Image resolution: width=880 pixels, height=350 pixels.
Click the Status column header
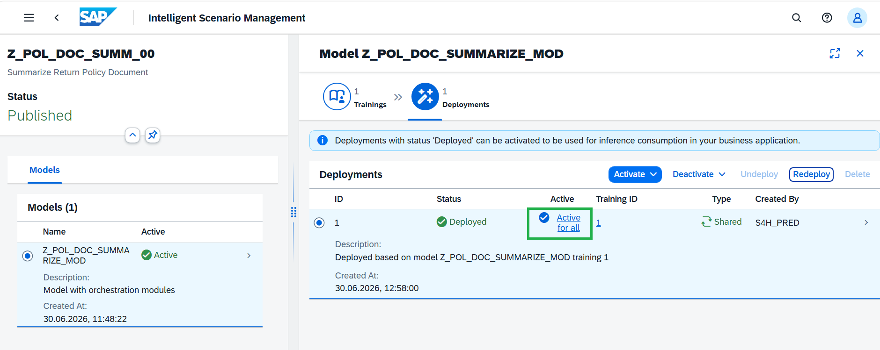[x=448, y=199]
